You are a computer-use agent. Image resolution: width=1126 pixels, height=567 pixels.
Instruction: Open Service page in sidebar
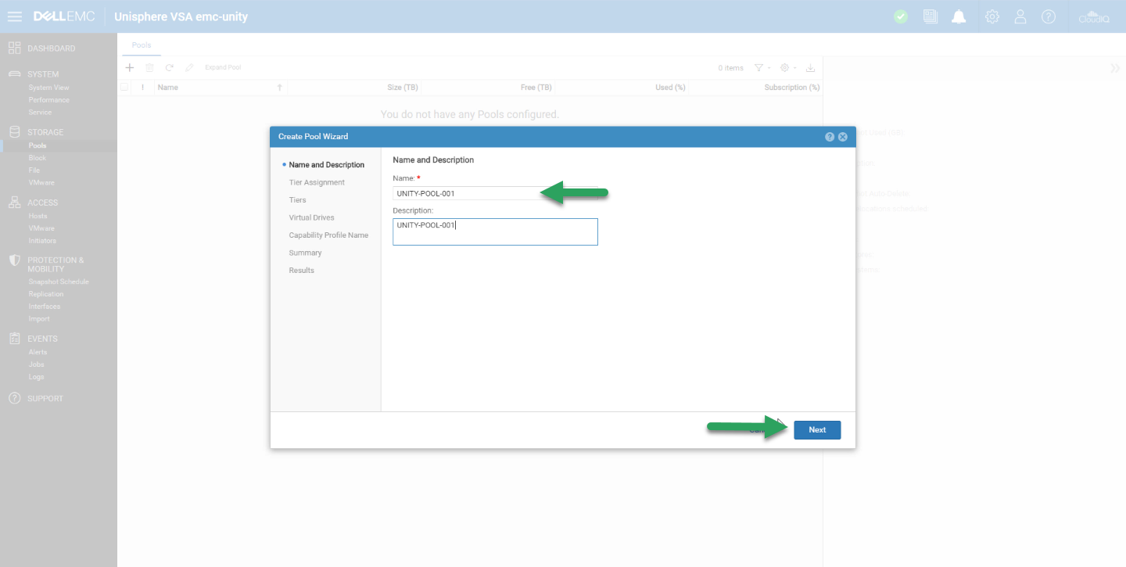coord(40,113)
